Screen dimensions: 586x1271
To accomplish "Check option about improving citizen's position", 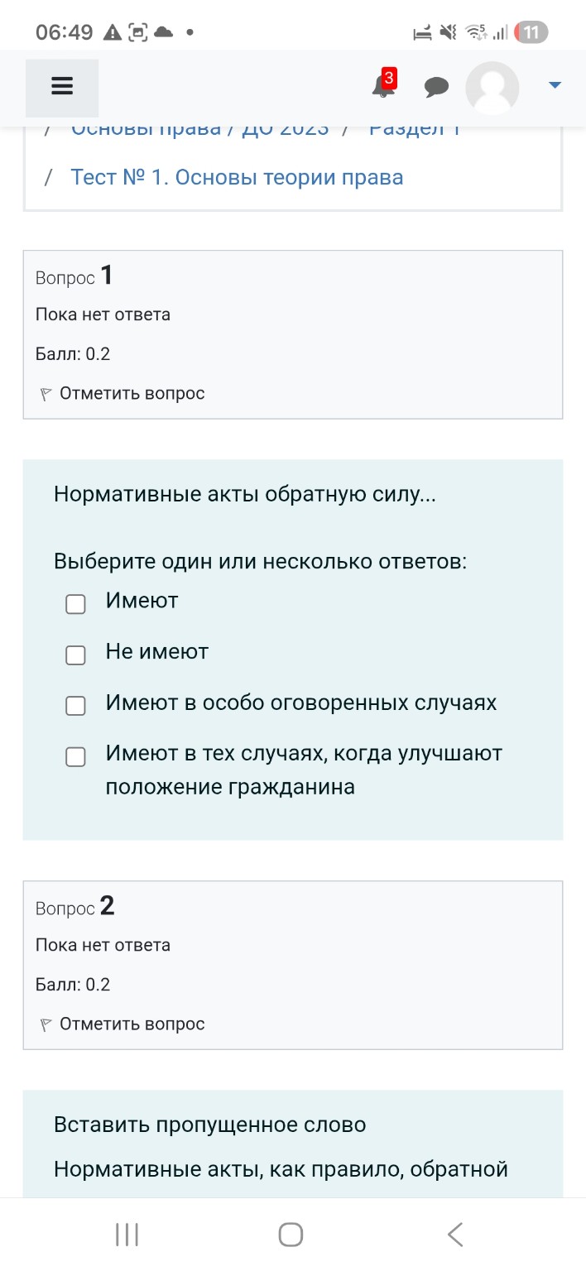I will pos(75,756).
